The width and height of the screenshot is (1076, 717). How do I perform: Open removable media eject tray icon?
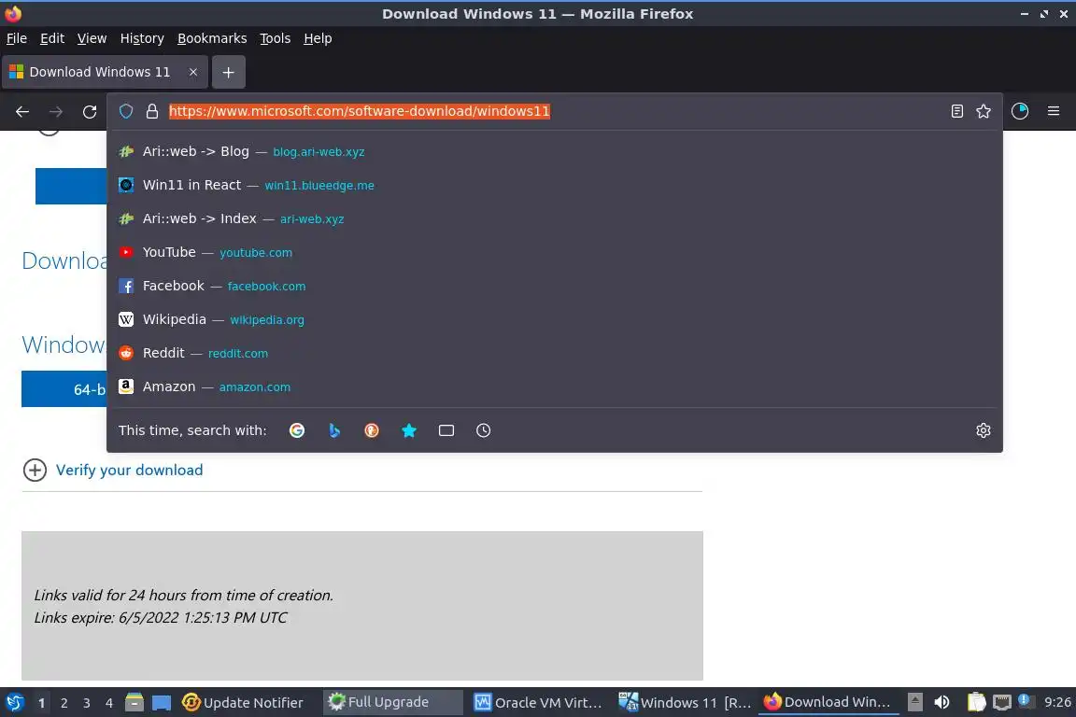914,702
